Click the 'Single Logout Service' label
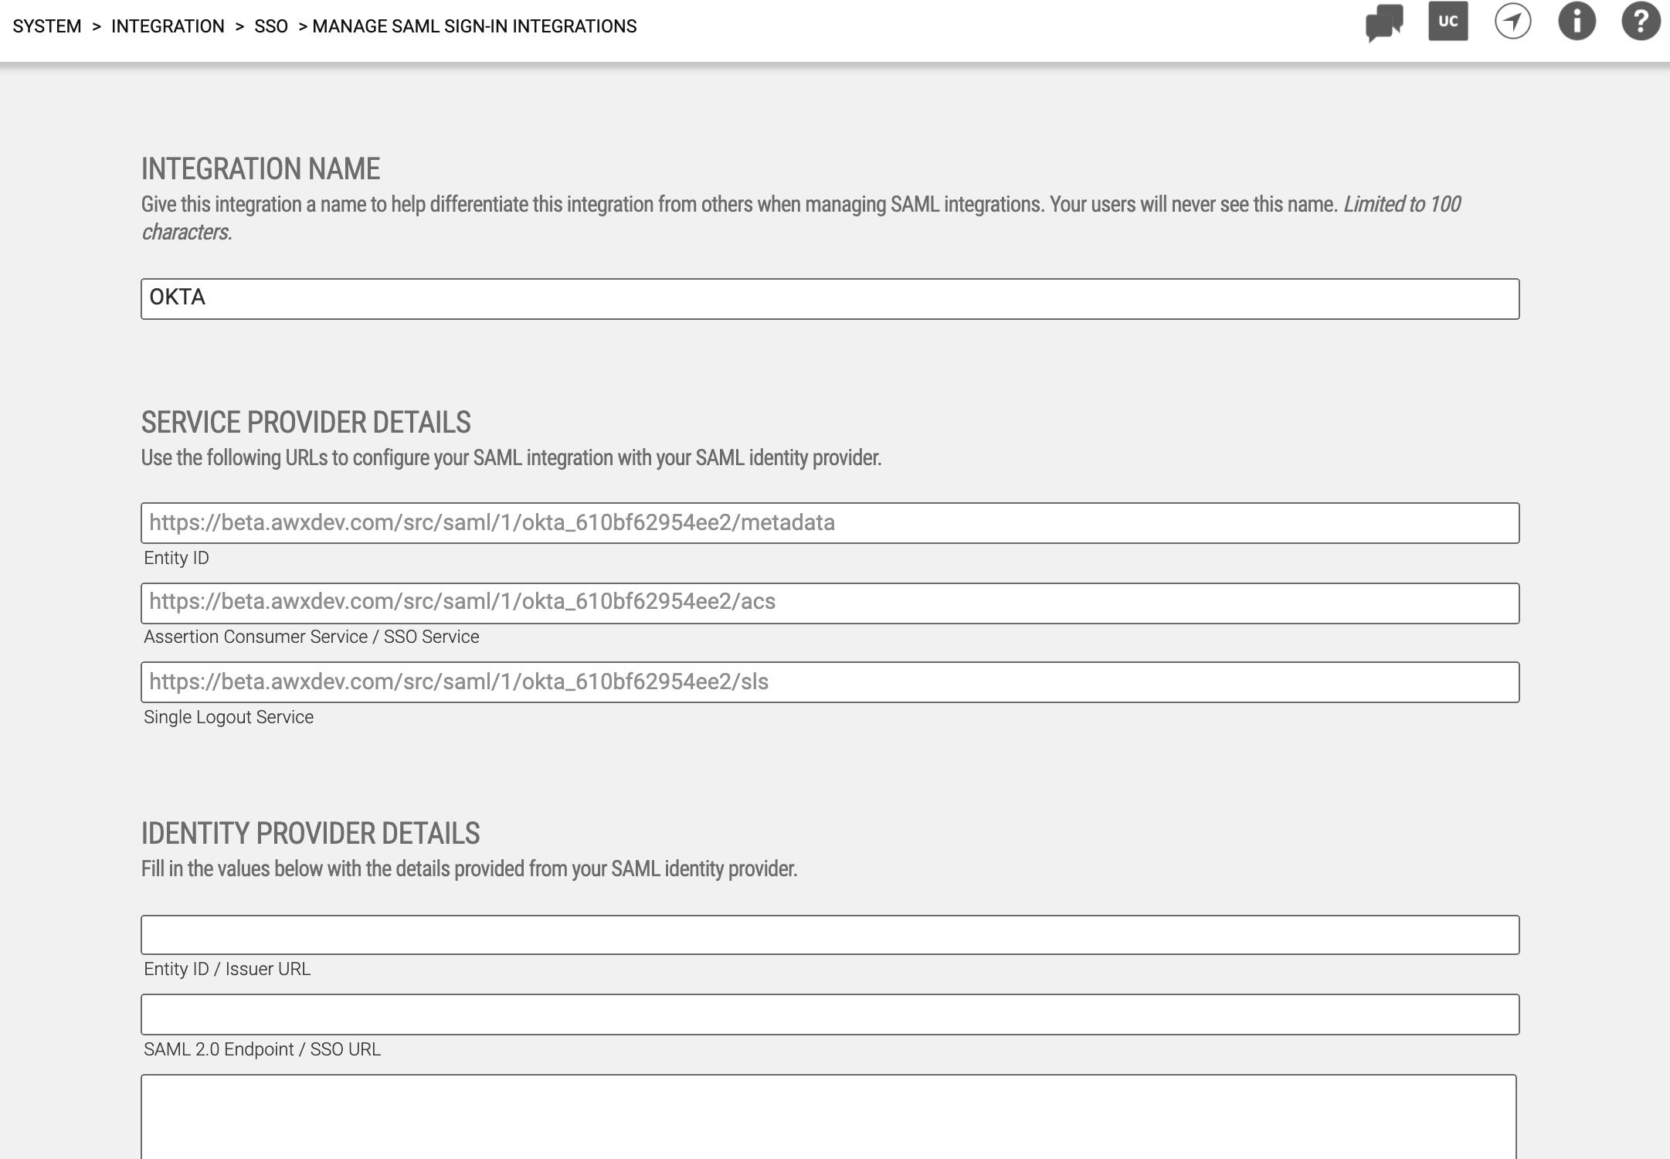 229,717
